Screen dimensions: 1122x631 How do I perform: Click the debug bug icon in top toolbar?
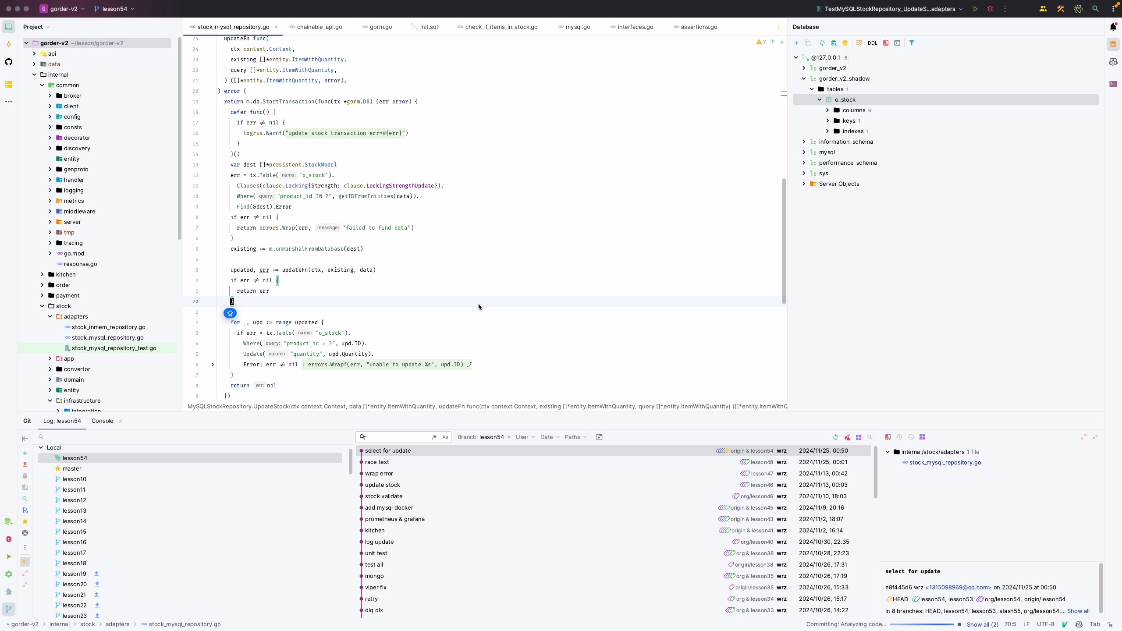[990, 9]
